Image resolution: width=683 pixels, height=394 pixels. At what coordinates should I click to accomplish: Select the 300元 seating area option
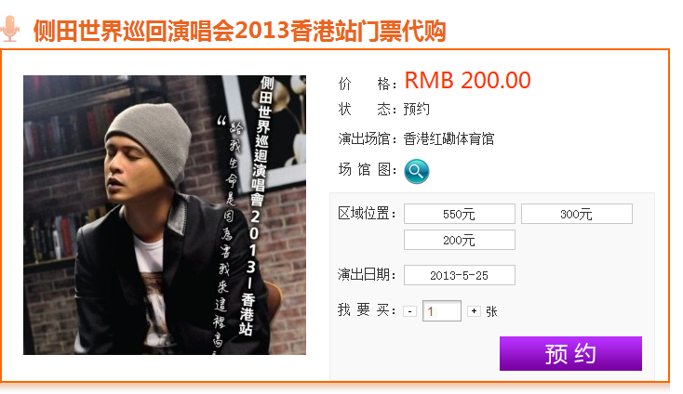click(577, 214)
